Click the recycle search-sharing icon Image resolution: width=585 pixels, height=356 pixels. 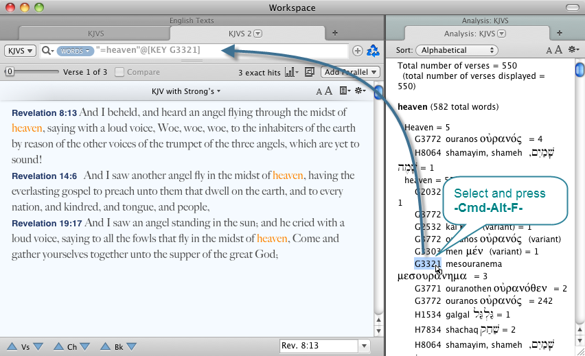(x=373, y=50)
